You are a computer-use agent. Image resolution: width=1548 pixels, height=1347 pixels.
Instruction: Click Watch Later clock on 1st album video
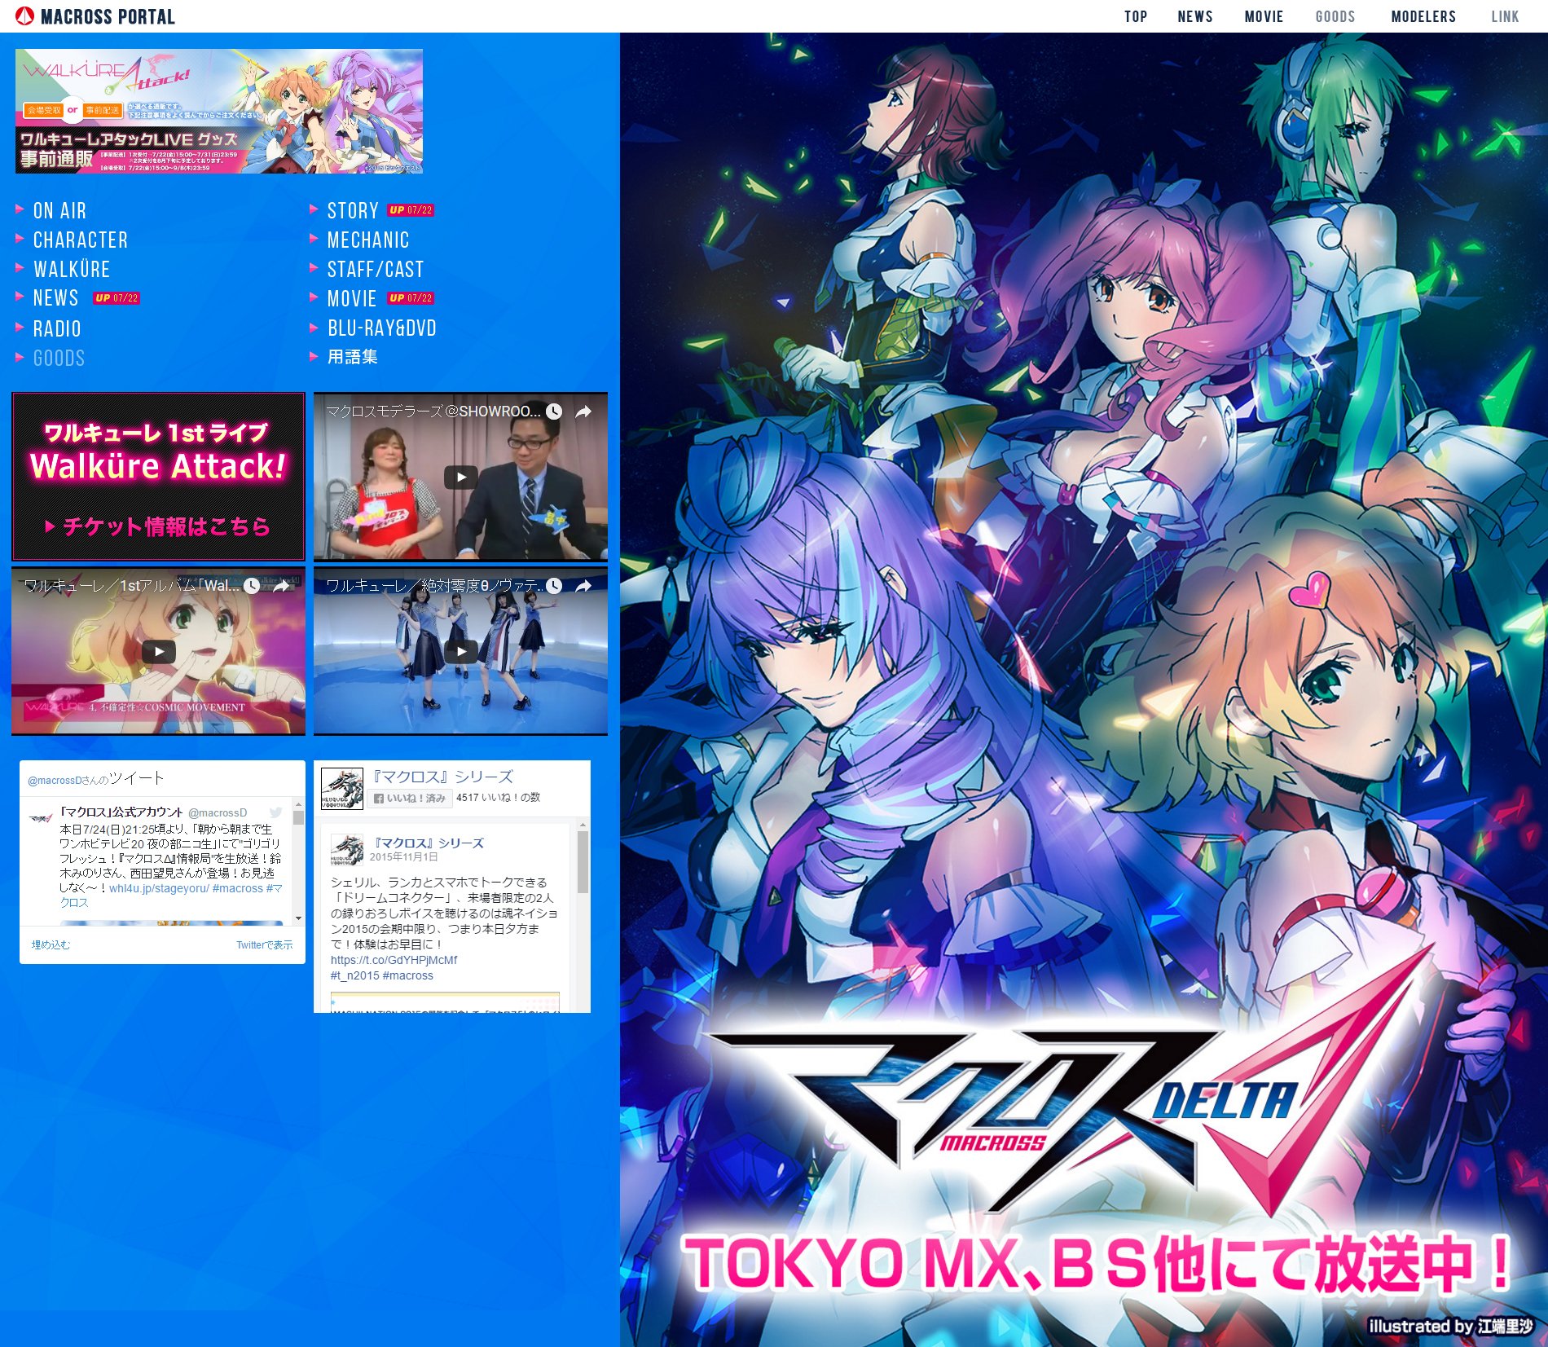252,586
